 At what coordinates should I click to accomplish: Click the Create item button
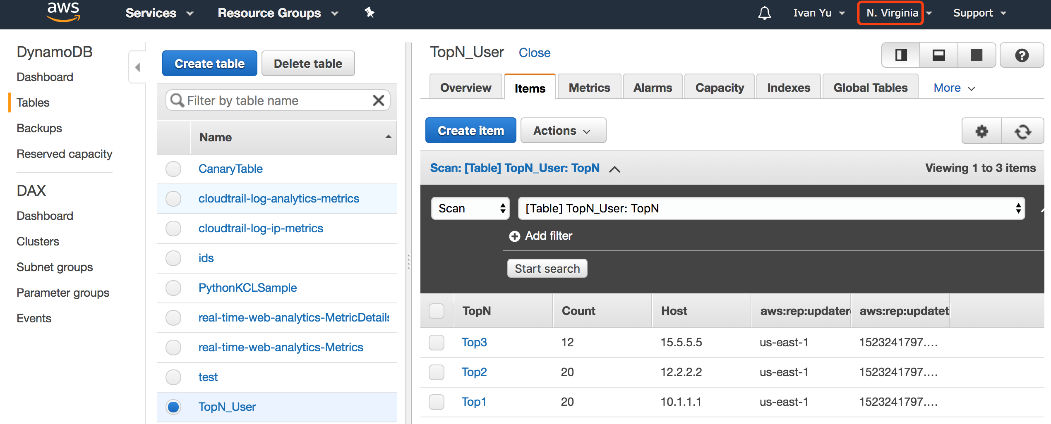click(470, 131)
